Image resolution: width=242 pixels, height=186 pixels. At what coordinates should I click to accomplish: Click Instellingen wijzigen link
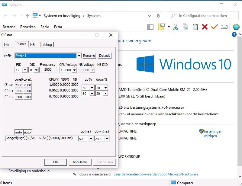[x=213, y=133]
